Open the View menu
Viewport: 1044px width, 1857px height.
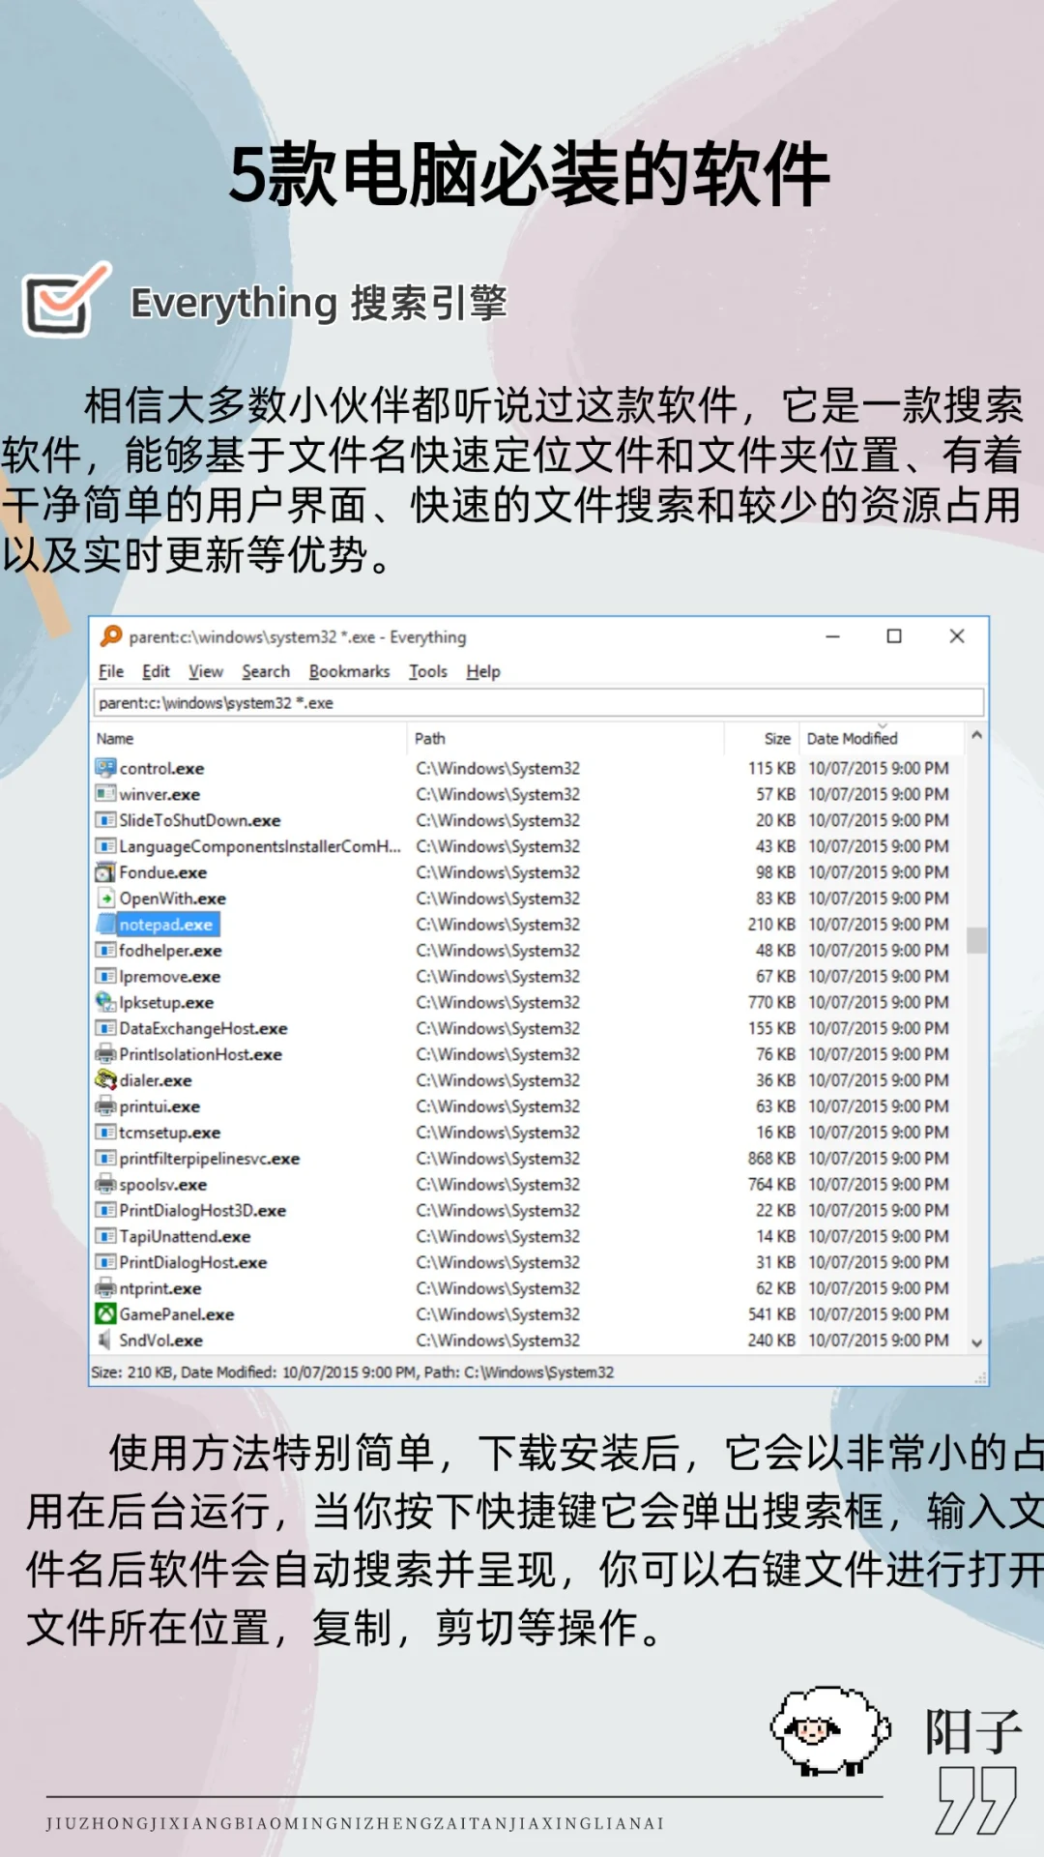coord(206,671)
